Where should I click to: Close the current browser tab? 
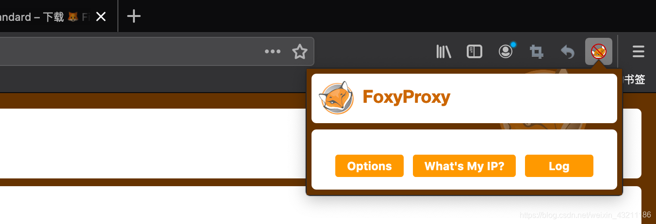pos(101,17)
